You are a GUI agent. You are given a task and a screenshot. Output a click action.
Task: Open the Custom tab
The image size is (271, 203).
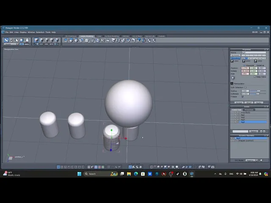pos(161,36)
